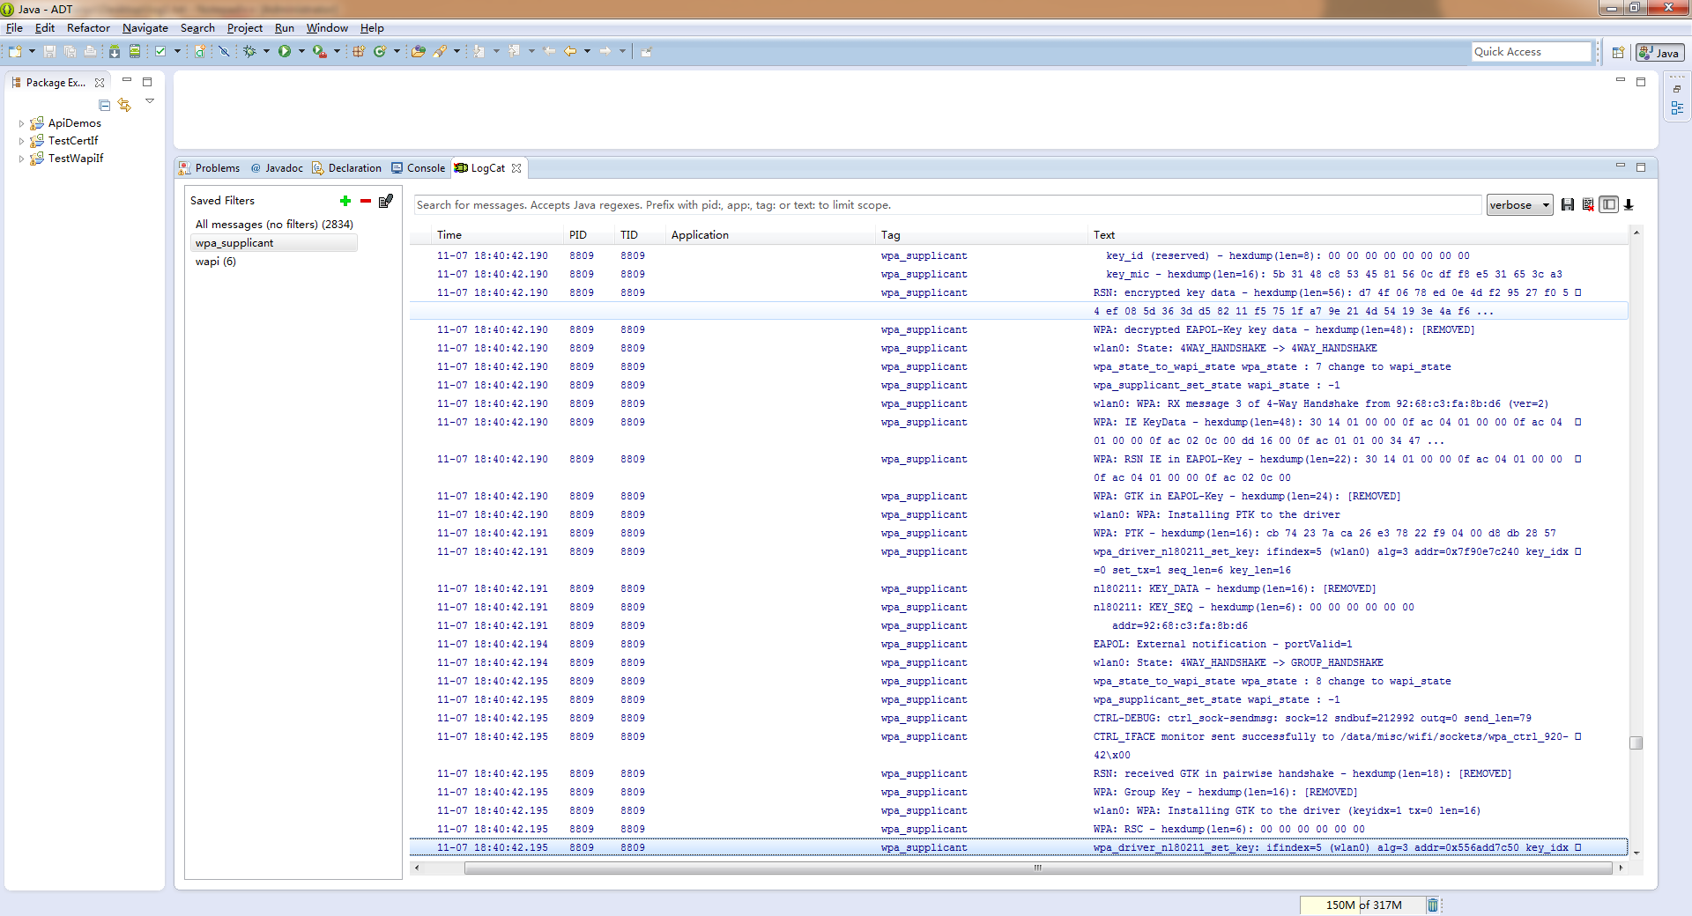1692x916 pixels.
Task: Click the logcat horizontal scrollbar thumb
Action: click(x=1038, y=868)
